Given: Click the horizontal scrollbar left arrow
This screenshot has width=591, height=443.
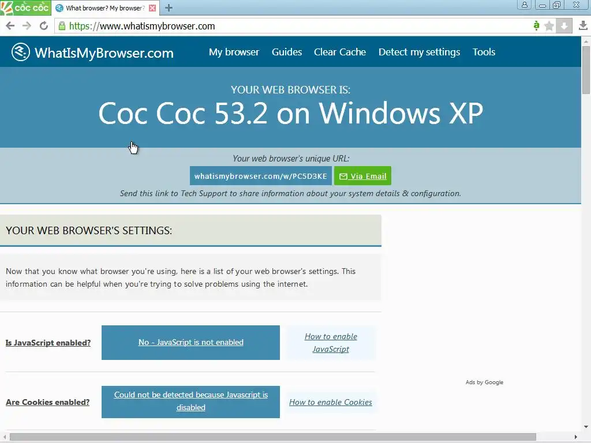Looking at the screenshot, I should (x=5, y=437).
